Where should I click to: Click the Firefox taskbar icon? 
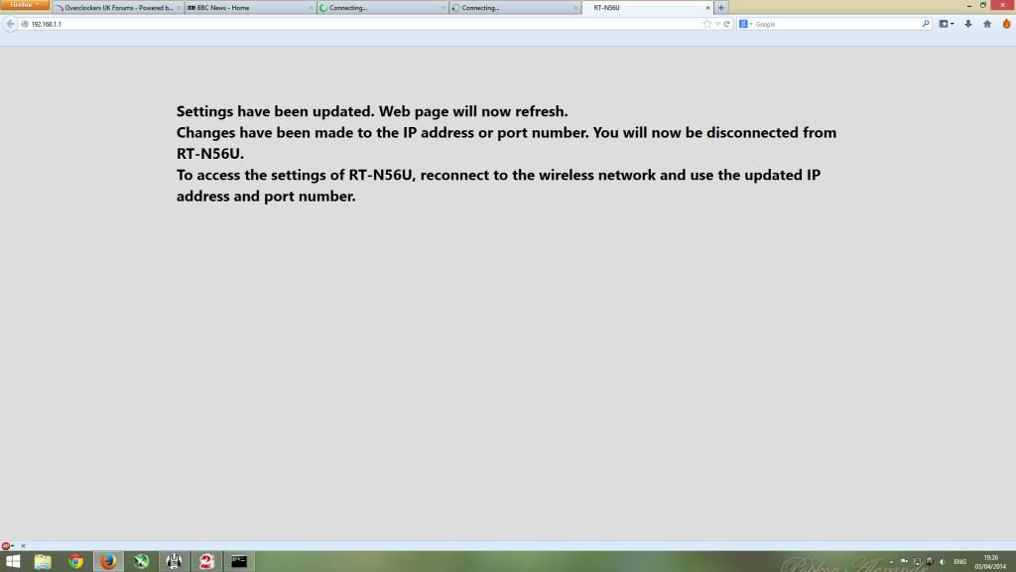point(108,561)
